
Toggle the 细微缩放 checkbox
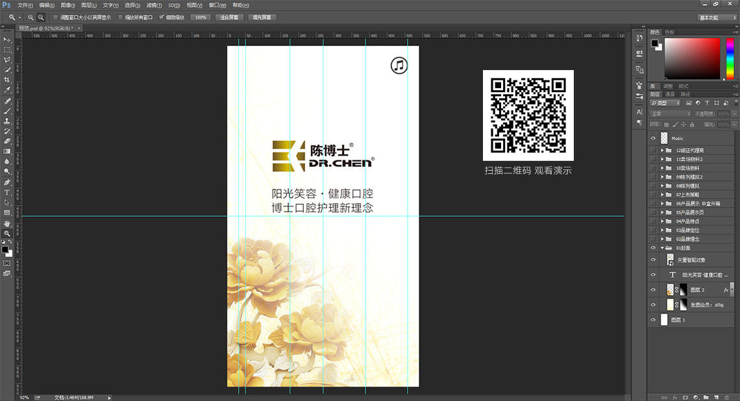(162, 18)
